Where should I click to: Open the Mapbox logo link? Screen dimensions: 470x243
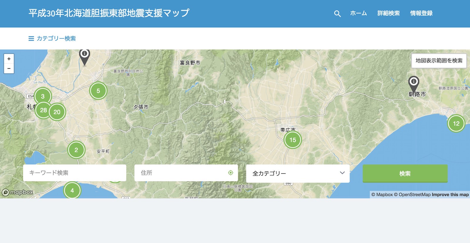(18, 193)
